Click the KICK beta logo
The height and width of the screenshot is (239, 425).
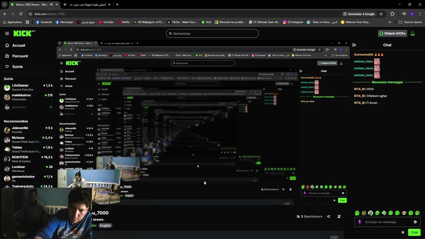(24, 33)
